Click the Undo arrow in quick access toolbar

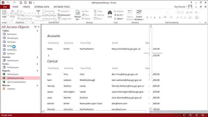coord(8,2)
